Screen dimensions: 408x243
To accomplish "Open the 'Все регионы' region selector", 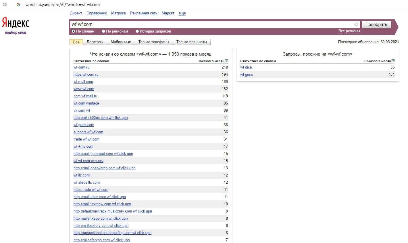I will tap(349, 31).
